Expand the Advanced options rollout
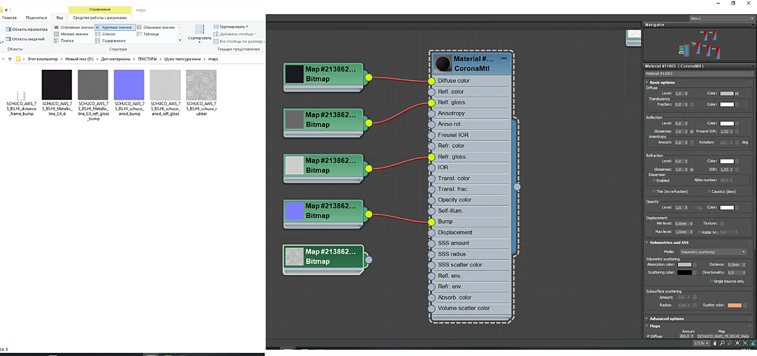The width and height of the screenshot is (757, 356). click(667, 318)
